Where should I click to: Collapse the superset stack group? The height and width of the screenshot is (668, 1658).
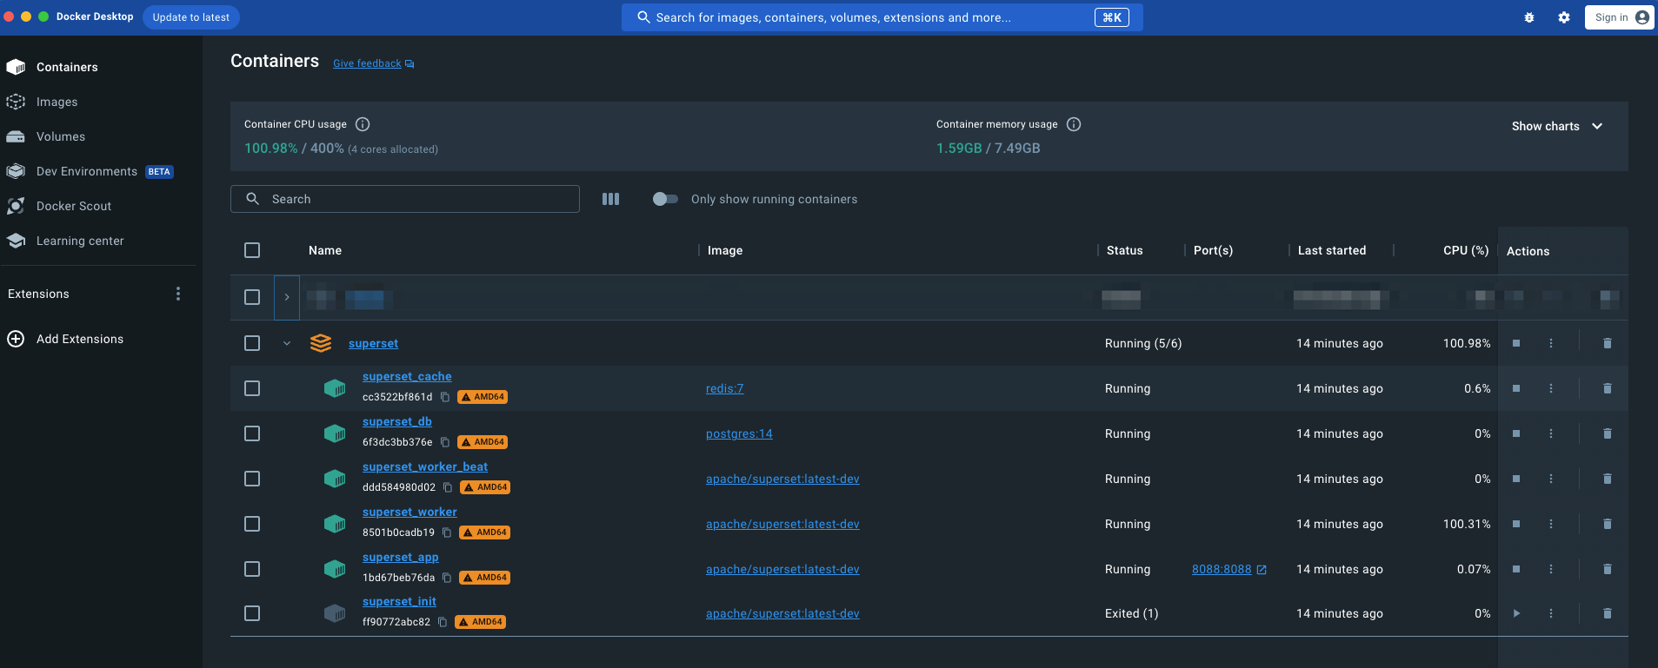(287, 343)
